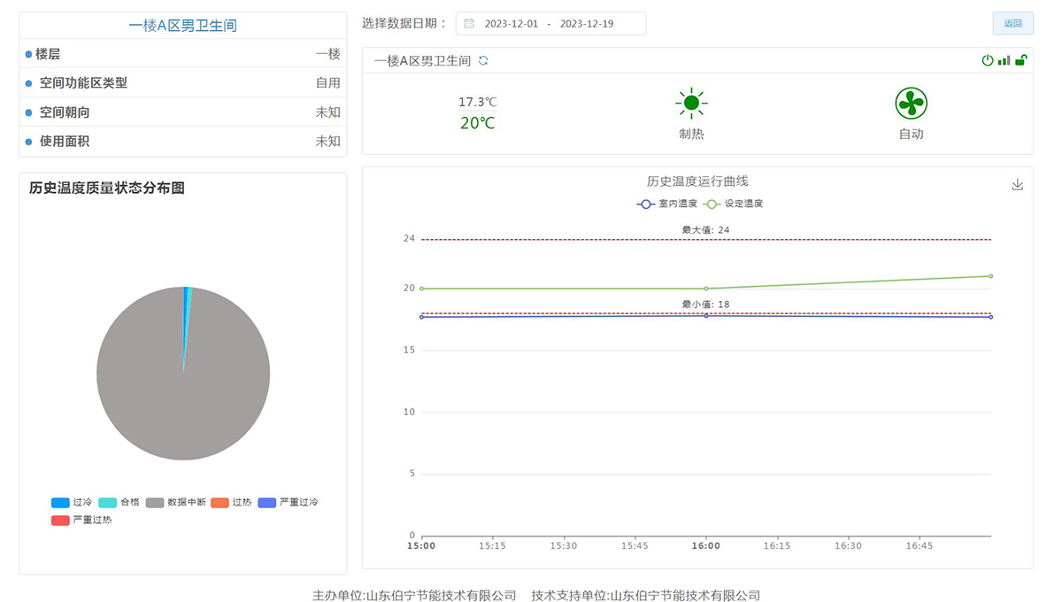Screen dimensions: 1062x602
Task: Click the 空间功能区类型 row label
Action: pos(83,82)
